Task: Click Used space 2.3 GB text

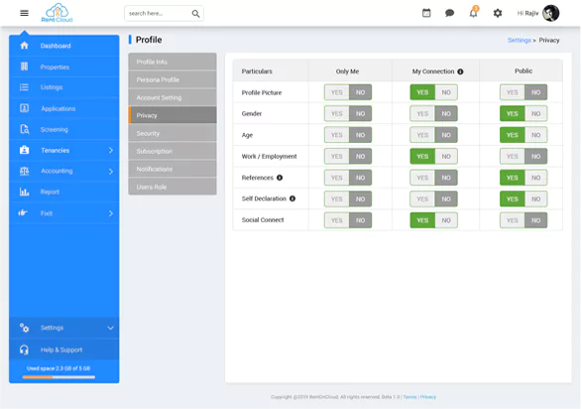Action: pyautogui.click(x=58, y=368)
